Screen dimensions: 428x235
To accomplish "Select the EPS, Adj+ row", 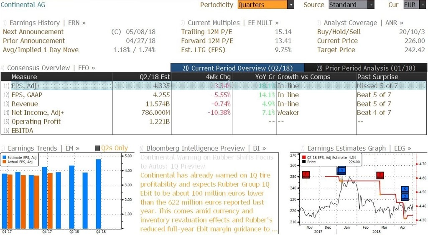I will pos(214,86).
